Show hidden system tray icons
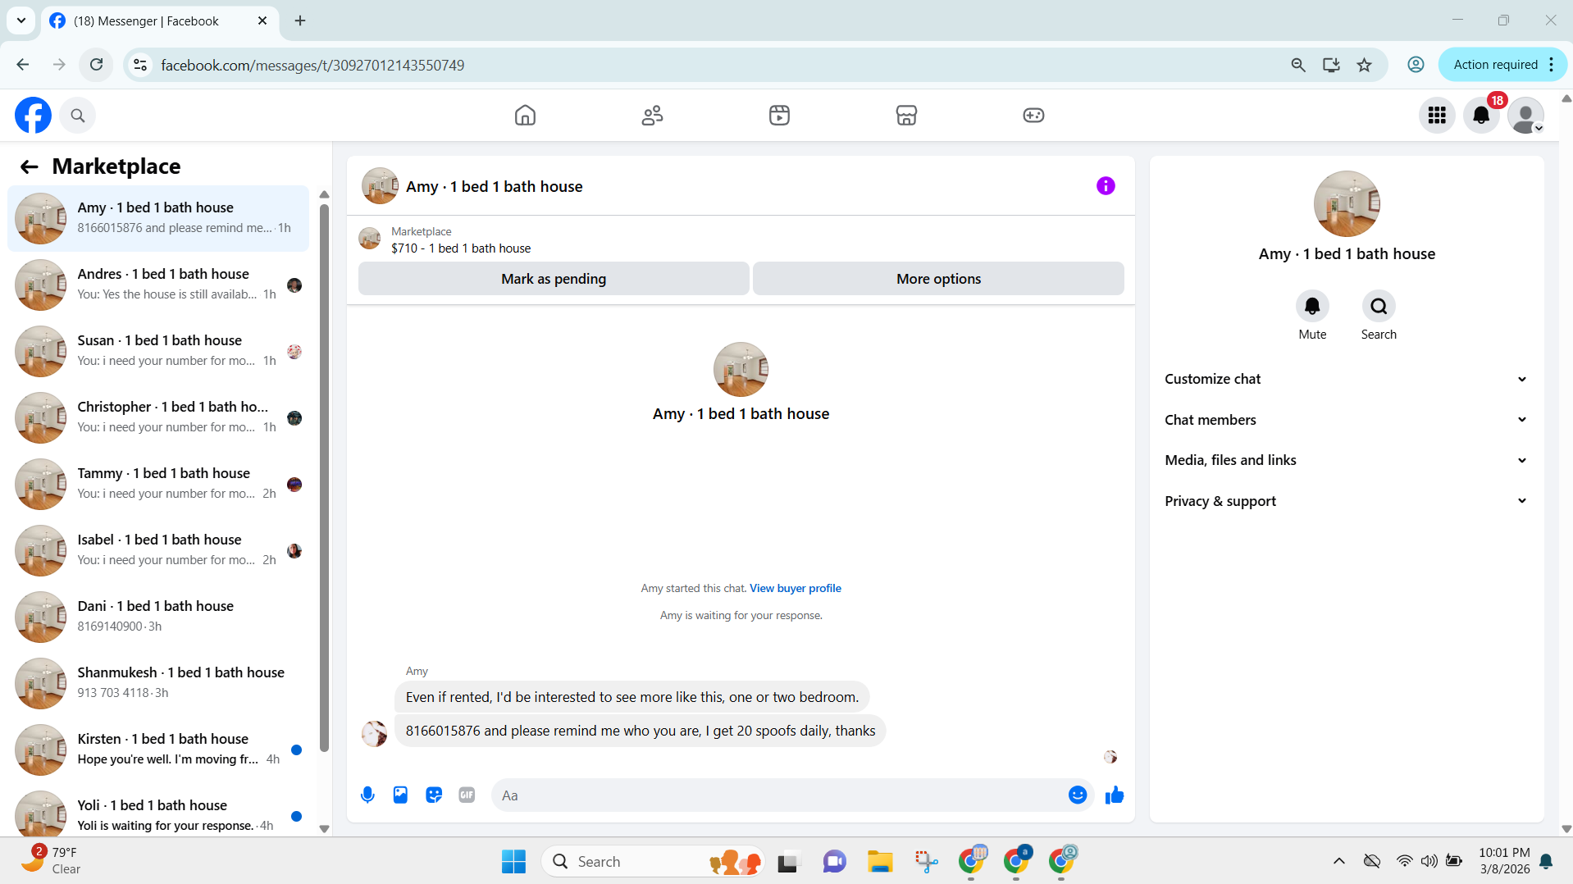The width and height of the screenshot is (1573, 884). 1338,861
